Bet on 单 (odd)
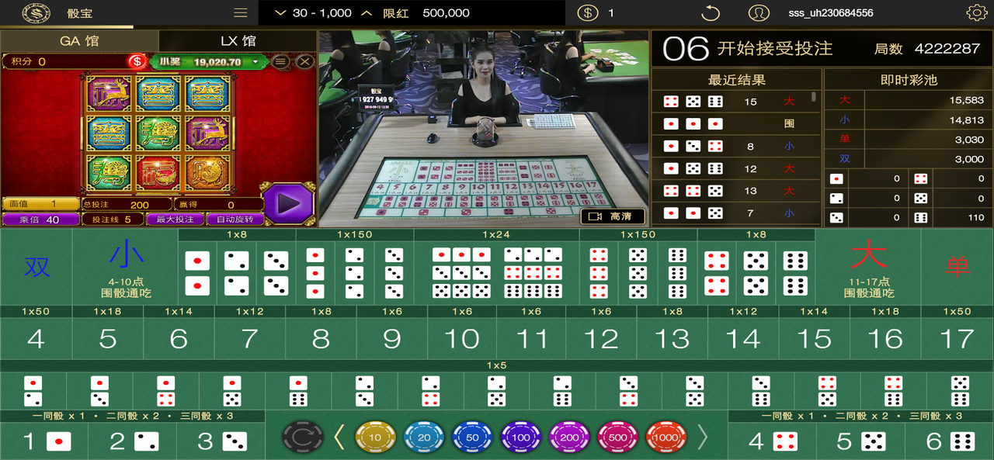The height and width of the screenshot is (460, 994). [x=958, y=268]
